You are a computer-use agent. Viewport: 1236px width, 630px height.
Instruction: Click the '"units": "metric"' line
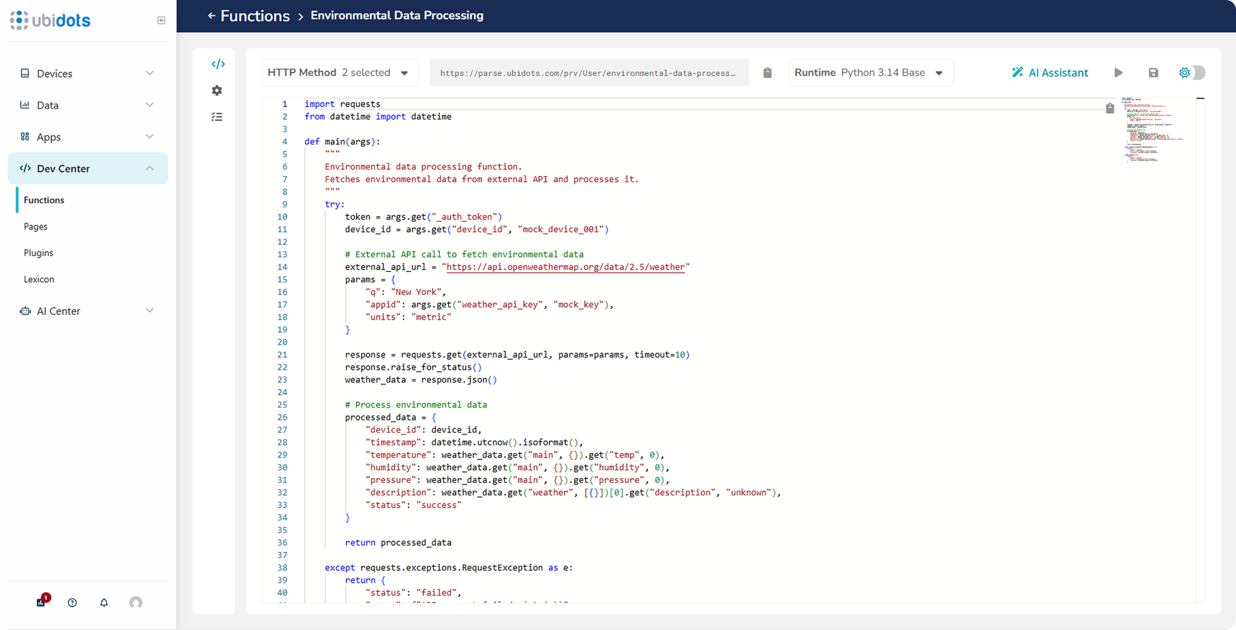[x=408, y=317]
